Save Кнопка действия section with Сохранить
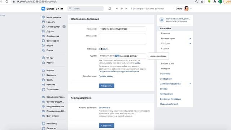Image resolution: width=231 pixels, height=130 pixels. [106, 126]
